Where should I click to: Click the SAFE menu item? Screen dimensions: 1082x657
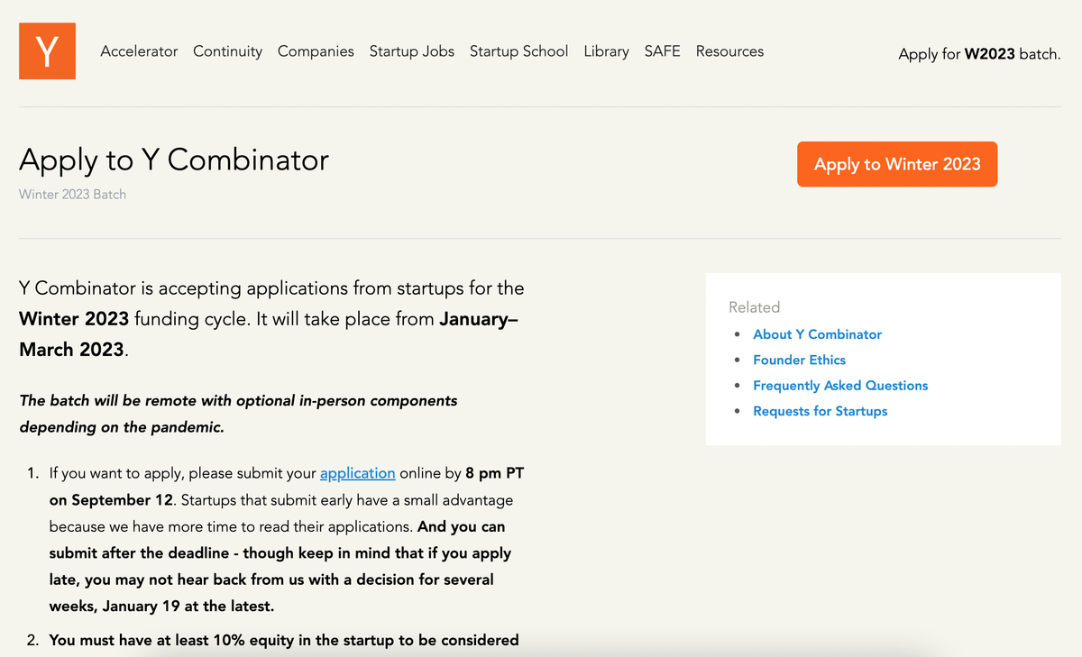(x=663, y=51)
